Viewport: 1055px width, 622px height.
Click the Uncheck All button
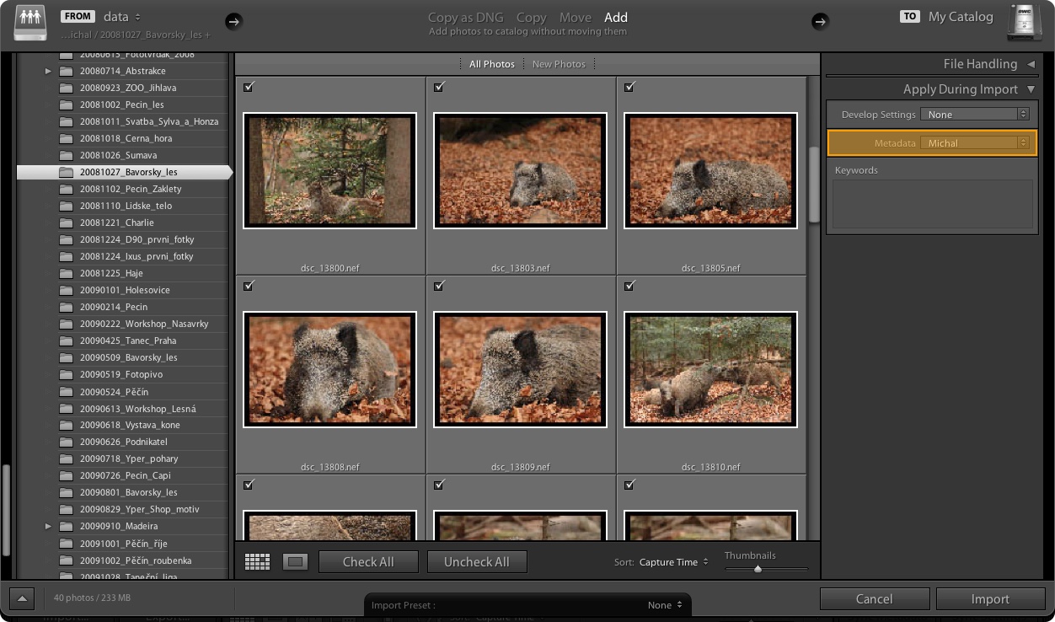coord(477,562)
